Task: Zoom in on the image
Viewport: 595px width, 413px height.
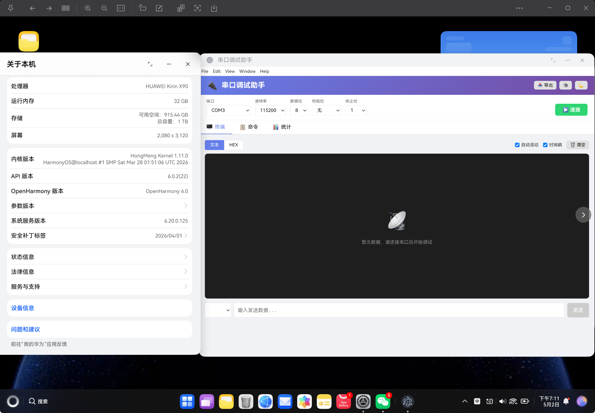Action: [88, 8]
